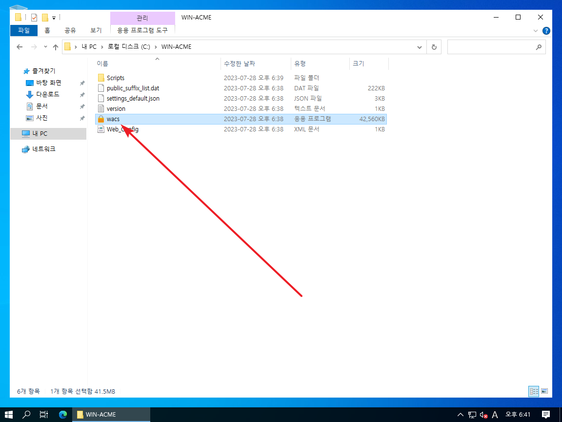This screenshot has height=422, width=562.
Task: Click the Back navigation arrow
Action: (x=20, y=47)
